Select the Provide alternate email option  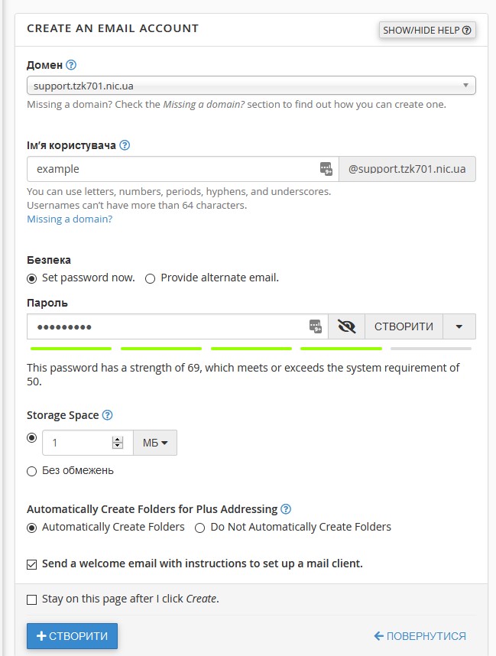150,278
